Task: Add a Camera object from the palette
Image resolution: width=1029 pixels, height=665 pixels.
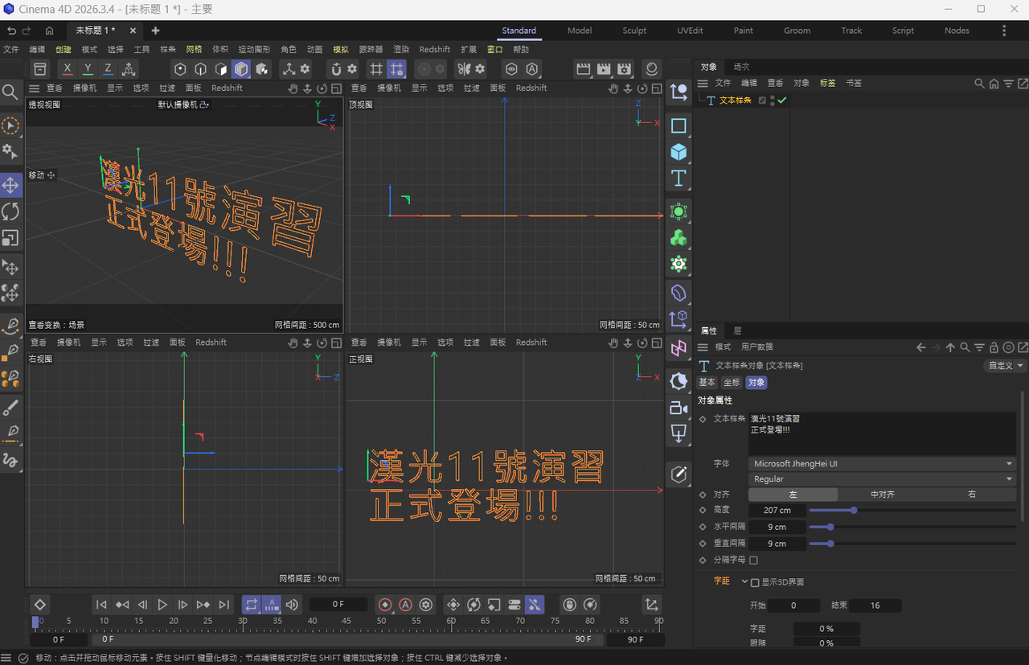Action: click(678, 408)
